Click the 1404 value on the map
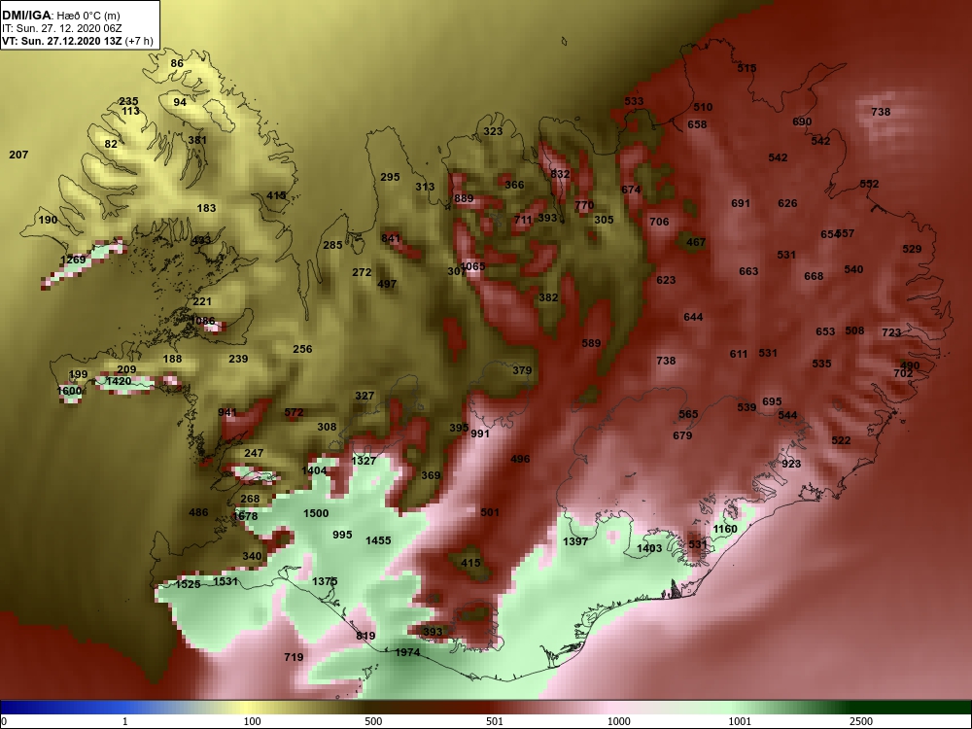Screen dimensions: 972x729 [x=314, y=470]
